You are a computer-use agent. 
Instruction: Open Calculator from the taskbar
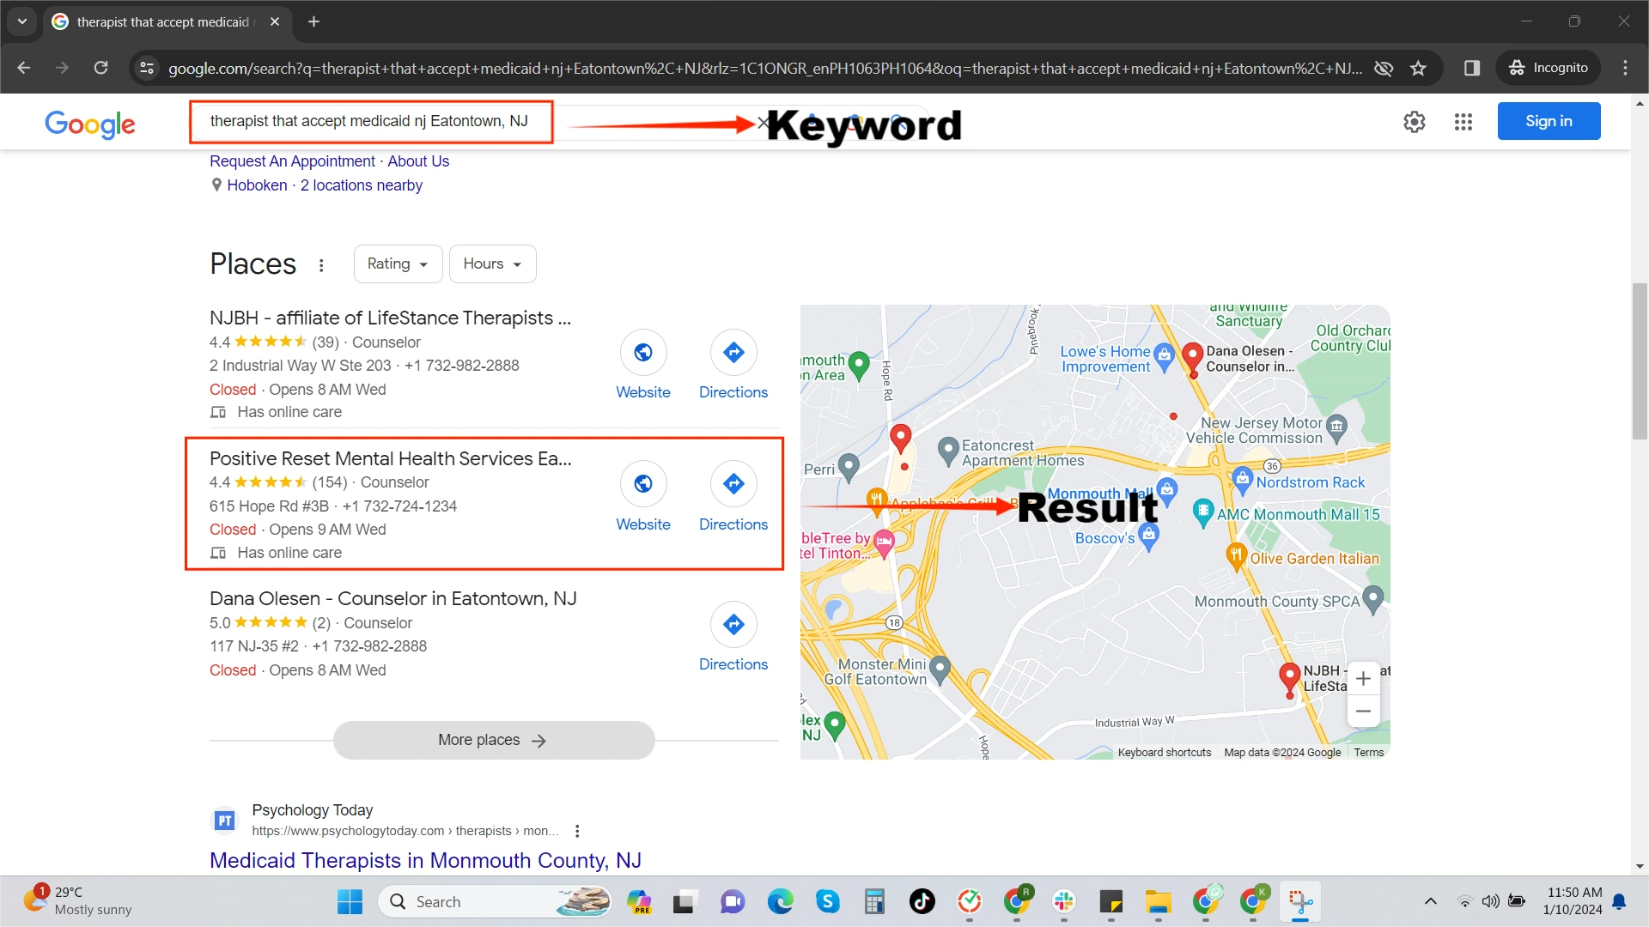point(874,901)
